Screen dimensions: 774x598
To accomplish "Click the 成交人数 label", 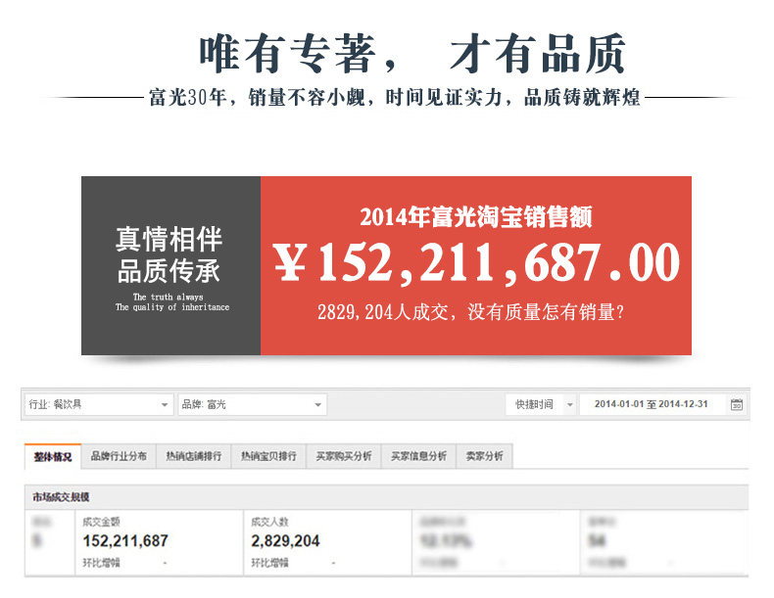I will click(269, 522).
